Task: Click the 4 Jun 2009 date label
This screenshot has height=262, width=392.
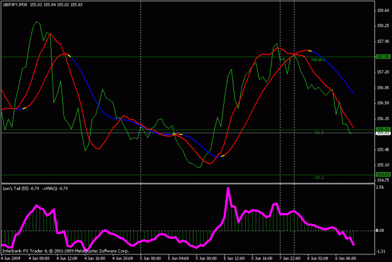Action: [x=11, y=258]
